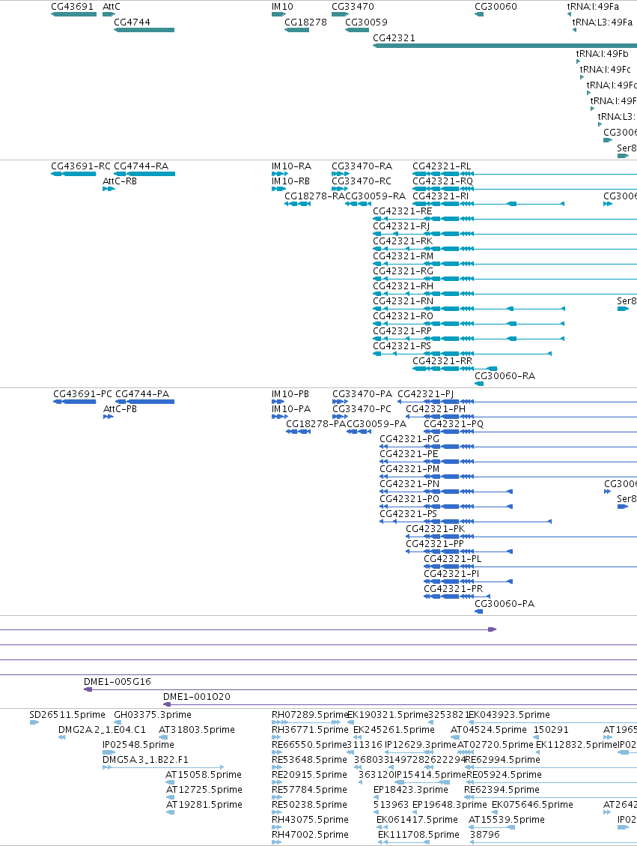Select the tRNA:I:49Fb label
The image size is (637, 846).
[x=603, y=53]
